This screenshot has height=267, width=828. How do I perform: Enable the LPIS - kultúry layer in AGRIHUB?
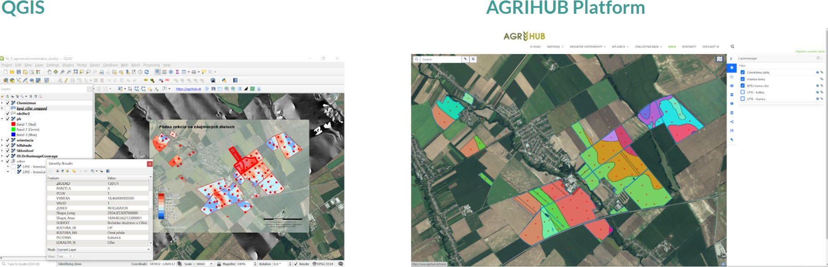coord(743,92)
